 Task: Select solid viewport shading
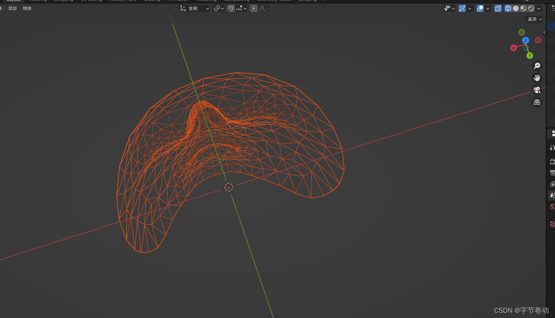(516, 8)
